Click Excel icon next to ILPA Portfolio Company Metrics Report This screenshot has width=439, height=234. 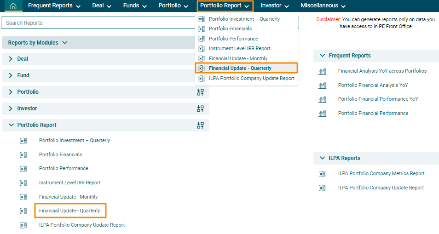click(322, 174)
